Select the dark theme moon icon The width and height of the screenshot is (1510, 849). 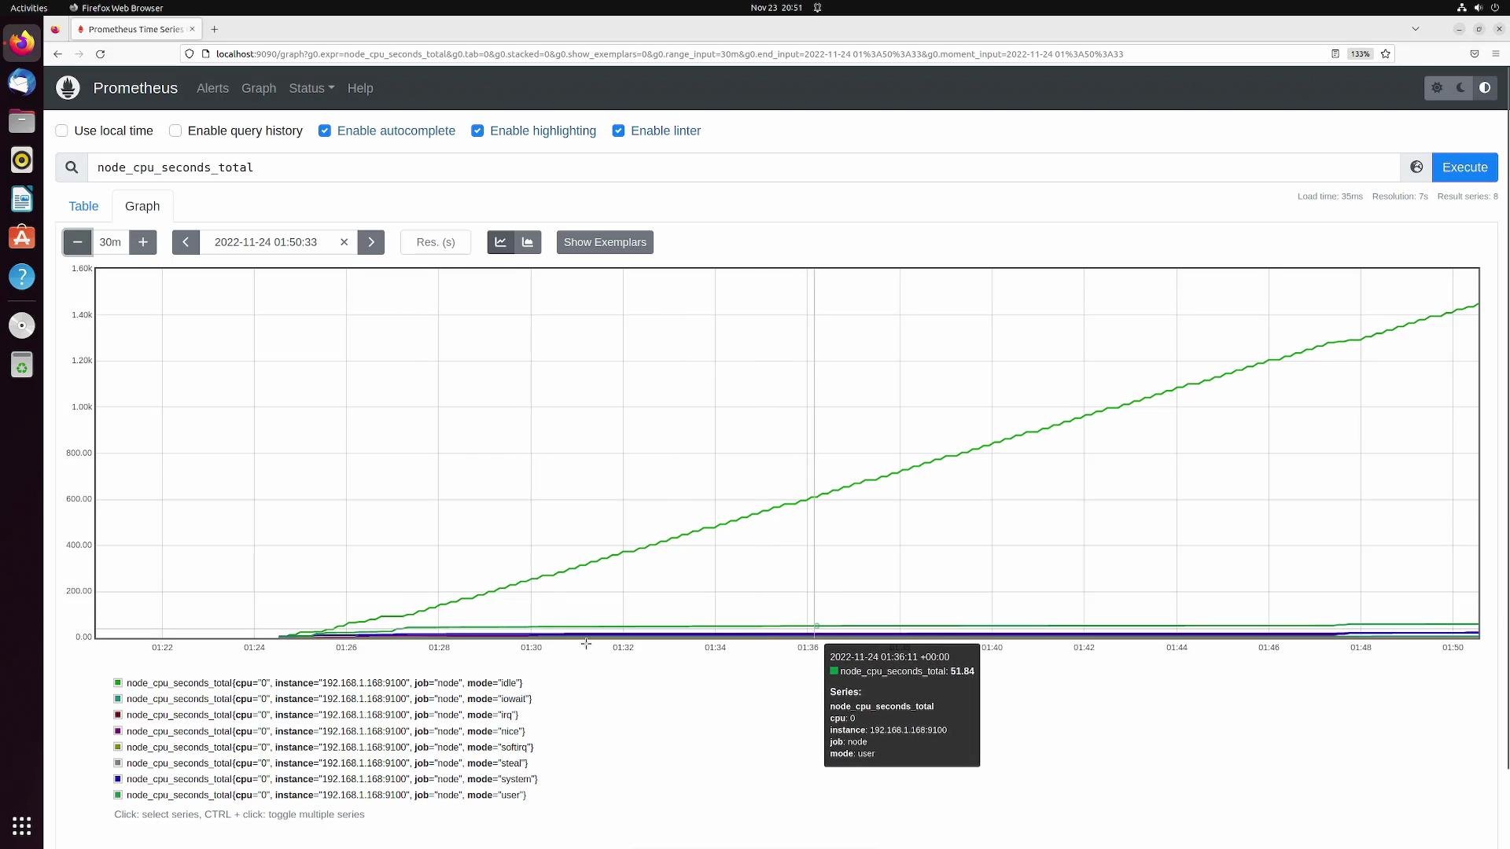click(1460, 88)
